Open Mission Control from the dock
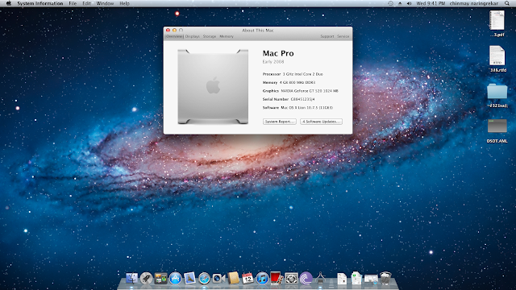The width and height of the screenshot is (516, 290). click(160, 279)
